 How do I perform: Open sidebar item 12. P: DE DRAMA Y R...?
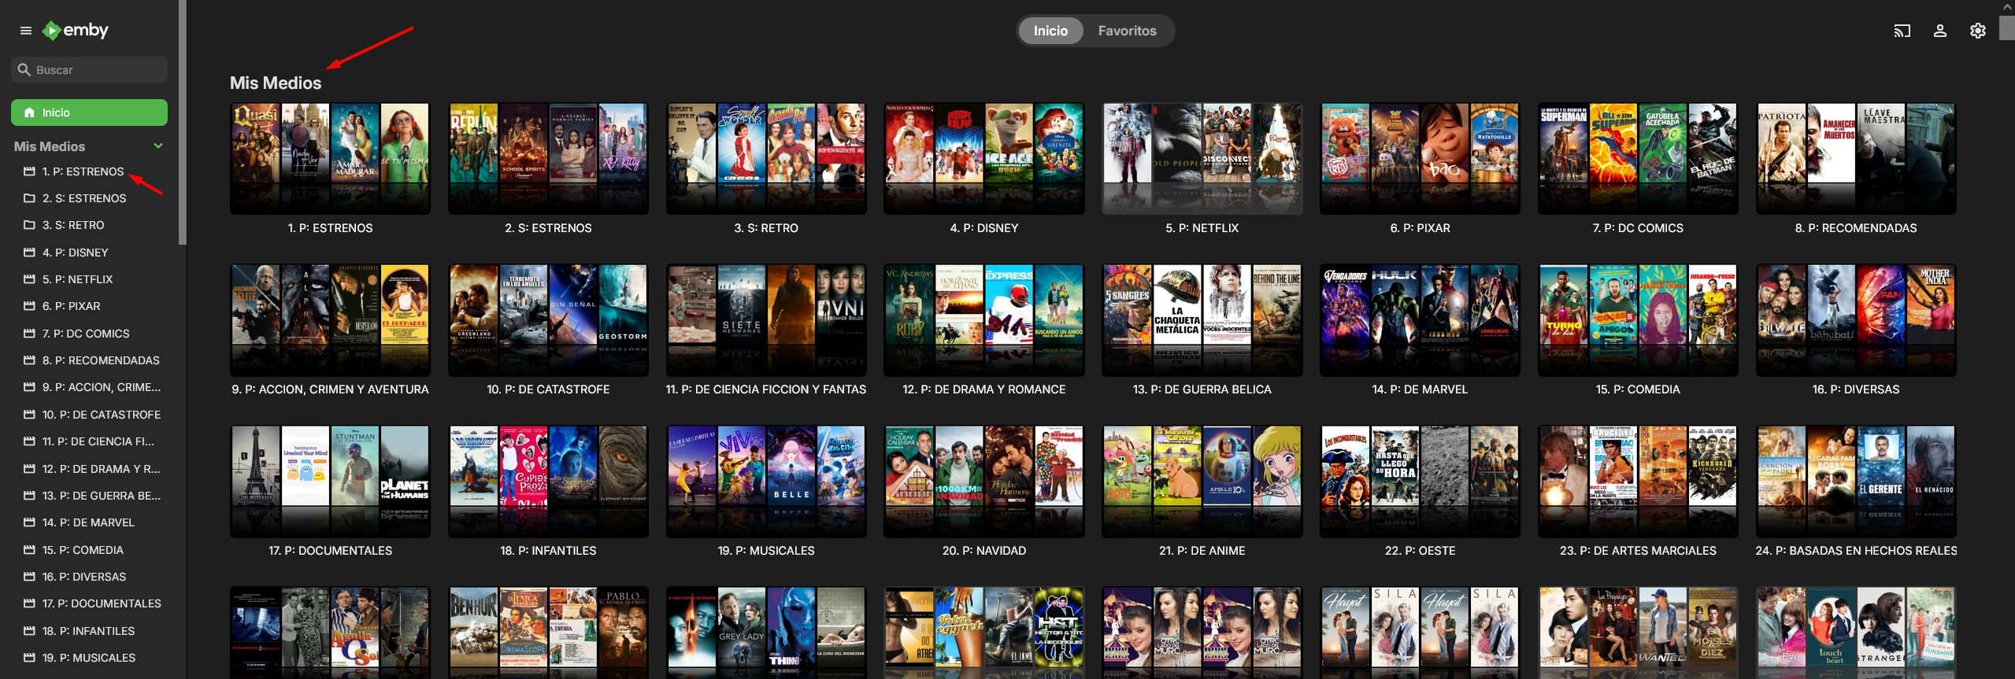[89, 469]
